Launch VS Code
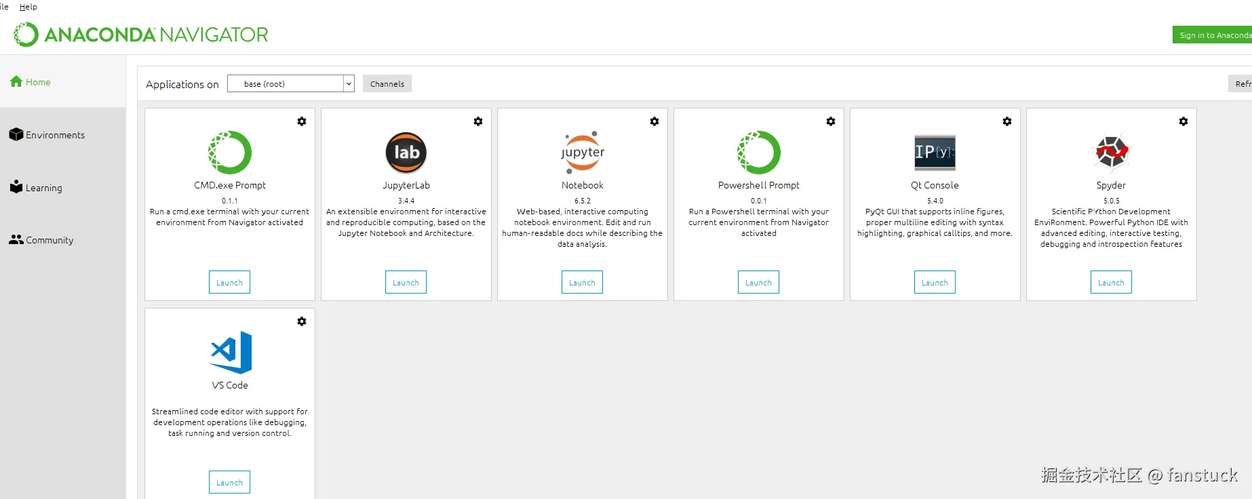Screen dimensions: 1252x499 229,482
